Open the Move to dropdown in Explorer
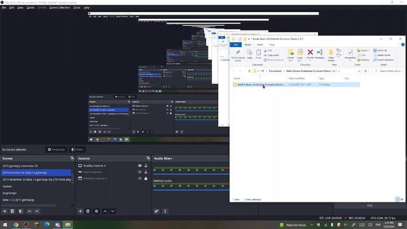The image size is (407, 229). coord(291,55)
